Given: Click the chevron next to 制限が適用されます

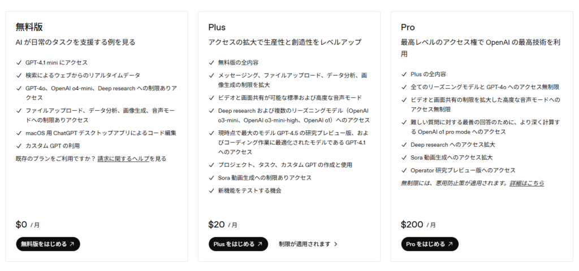Looking at the screenshot, I should [x=336, y=244].
